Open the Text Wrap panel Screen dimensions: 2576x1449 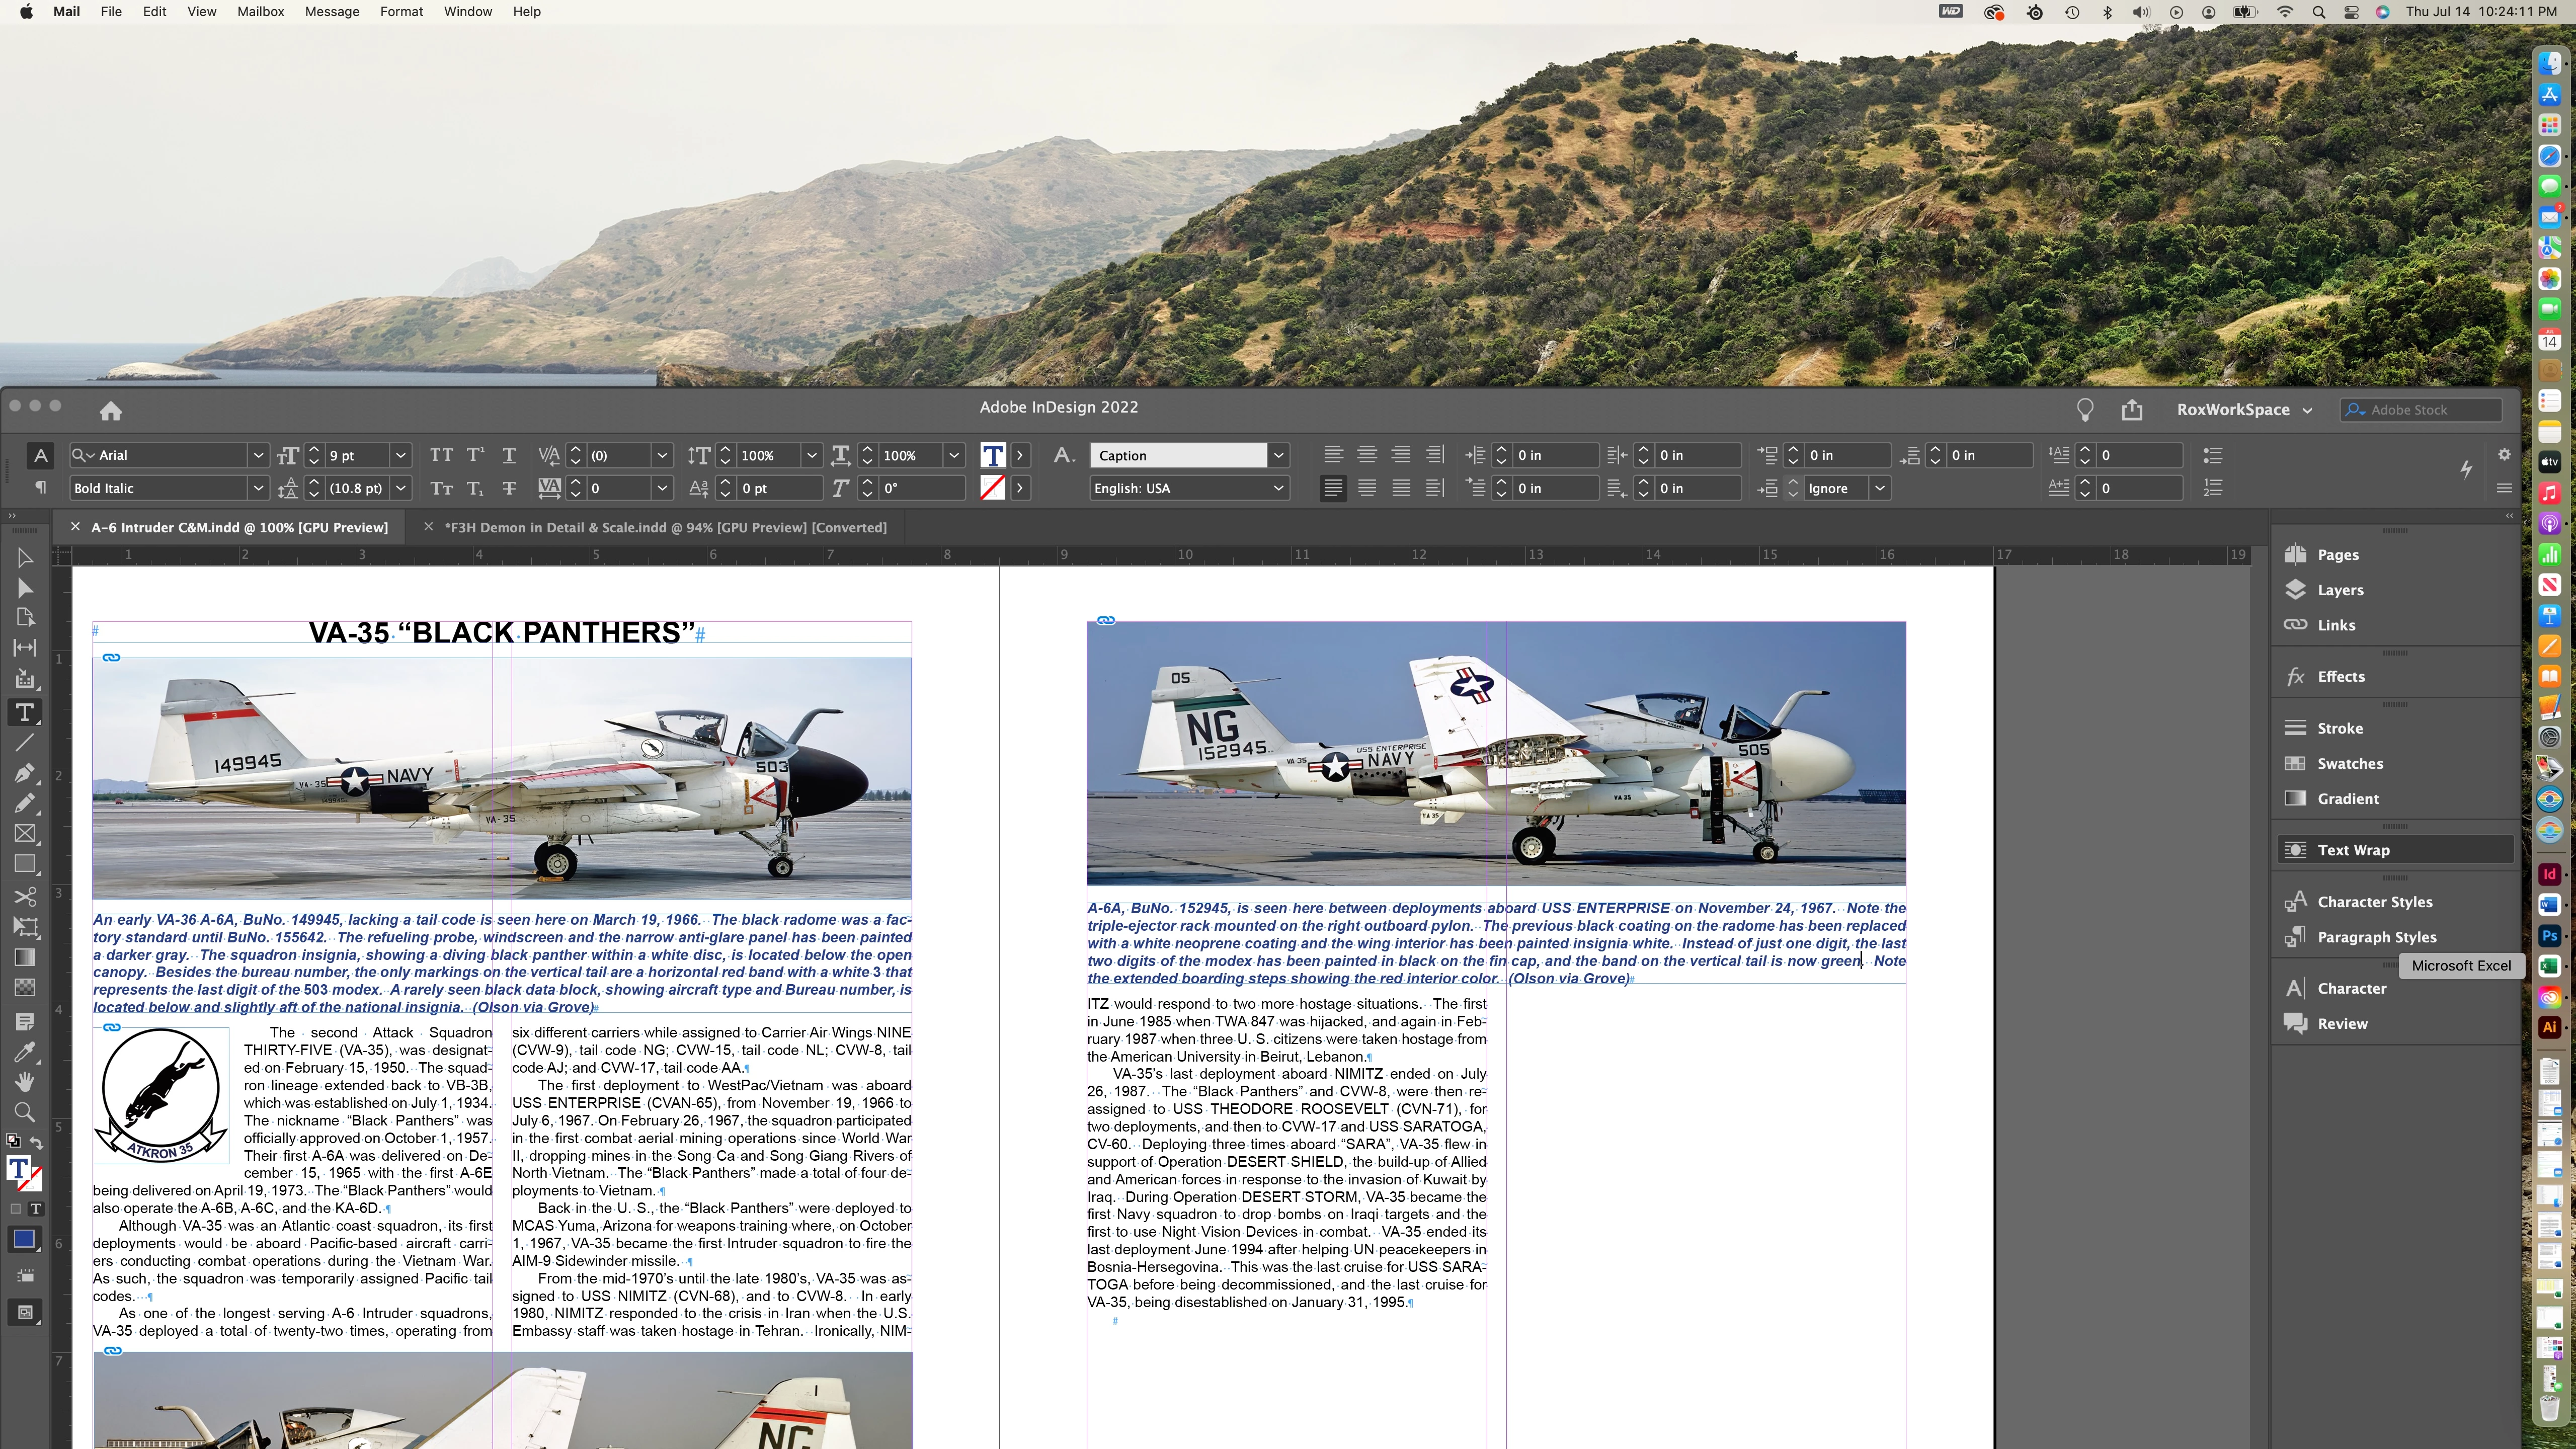(2353, 850)
